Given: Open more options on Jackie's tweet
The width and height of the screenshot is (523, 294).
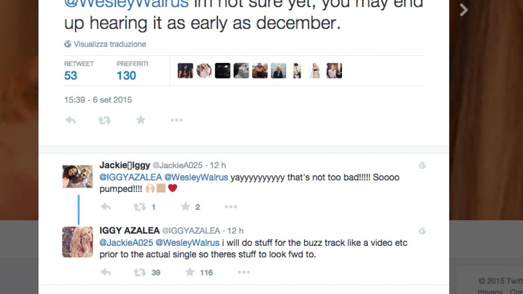Looking at the screenshot, I should tap(231, 207).
